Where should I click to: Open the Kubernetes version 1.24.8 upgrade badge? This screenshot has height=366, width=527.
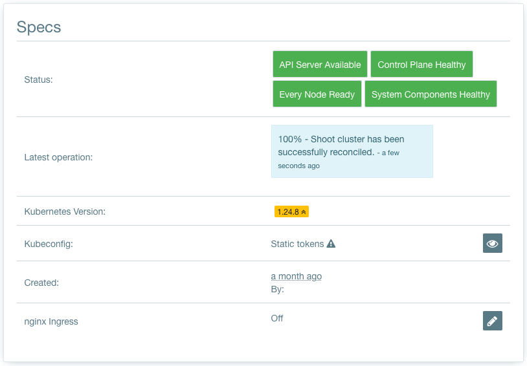coord(291,211)
